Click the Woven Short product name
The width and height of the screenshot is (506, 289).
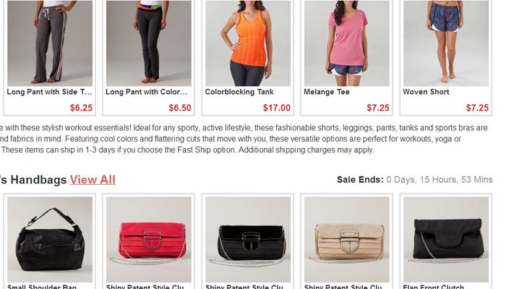click(x=426, y=92)
